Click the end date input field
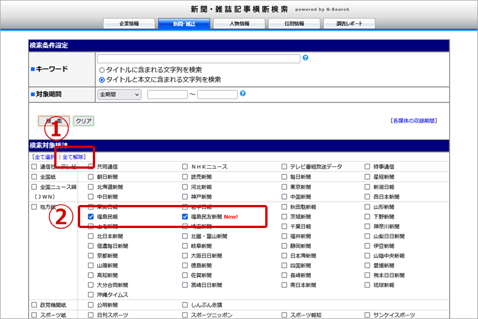The image size is (478, 319). (217, 94)
